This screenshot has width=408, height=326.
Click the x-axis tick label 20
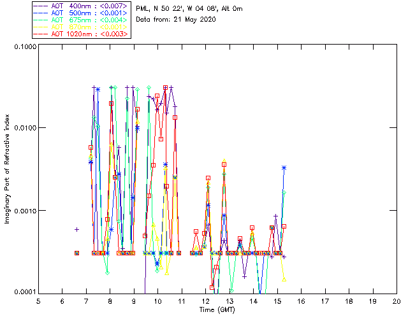(x=397, y=301)
